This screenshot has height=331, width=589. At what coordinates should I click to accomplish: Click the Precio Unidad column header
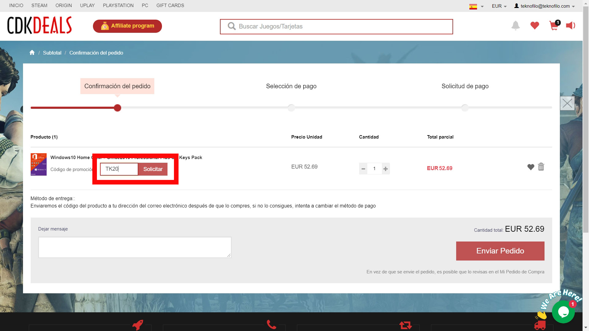tap(306, 137)
